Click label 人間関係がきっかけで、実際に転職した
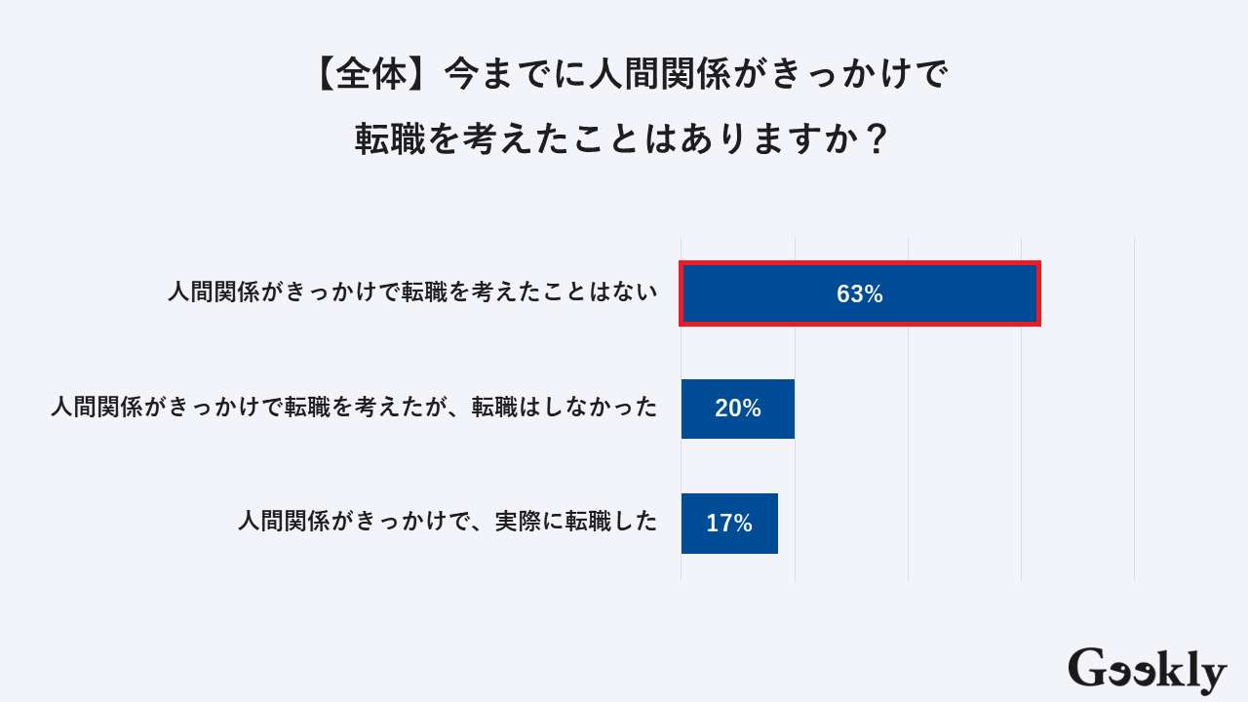1248x702 pixels. [448, 522]
